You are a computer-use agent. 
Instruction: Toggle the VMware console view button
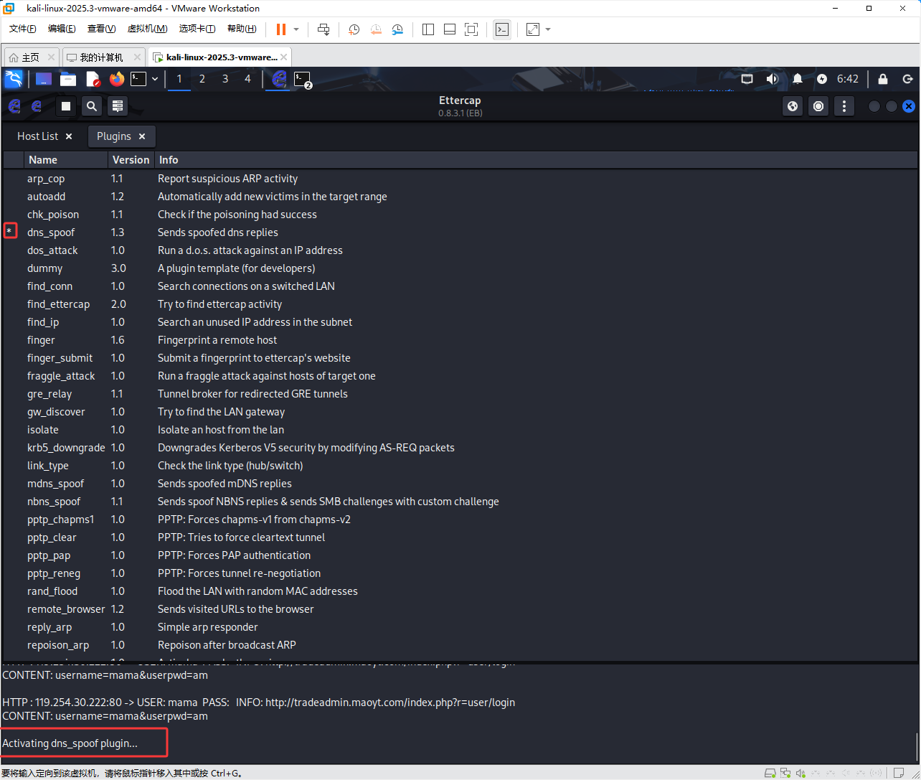coord(502,29)
